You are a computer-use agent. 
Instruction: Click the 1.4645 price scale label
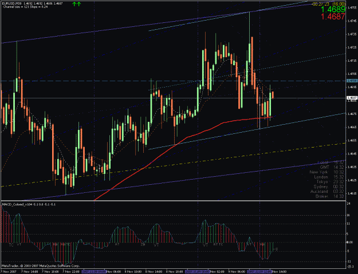[352, 154]
